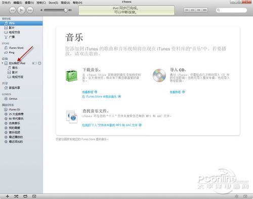Click the iPad battery indicator icon
Screen dimensions: 253x199
(34, 63)
